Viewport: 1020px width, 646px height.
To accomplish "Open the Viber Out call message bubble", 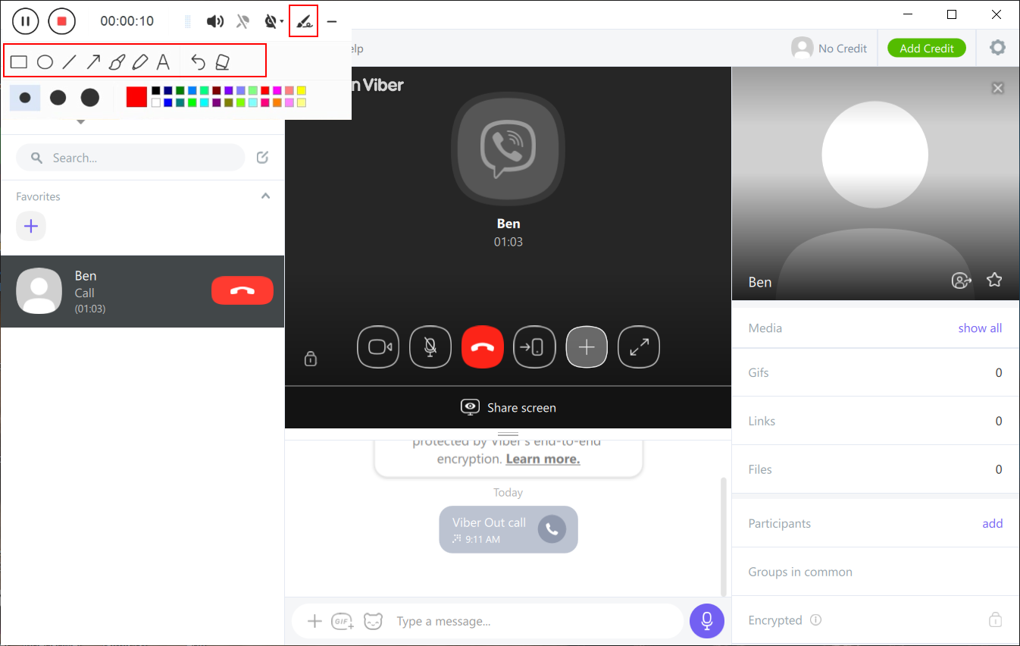I will (x=508, y=529).
